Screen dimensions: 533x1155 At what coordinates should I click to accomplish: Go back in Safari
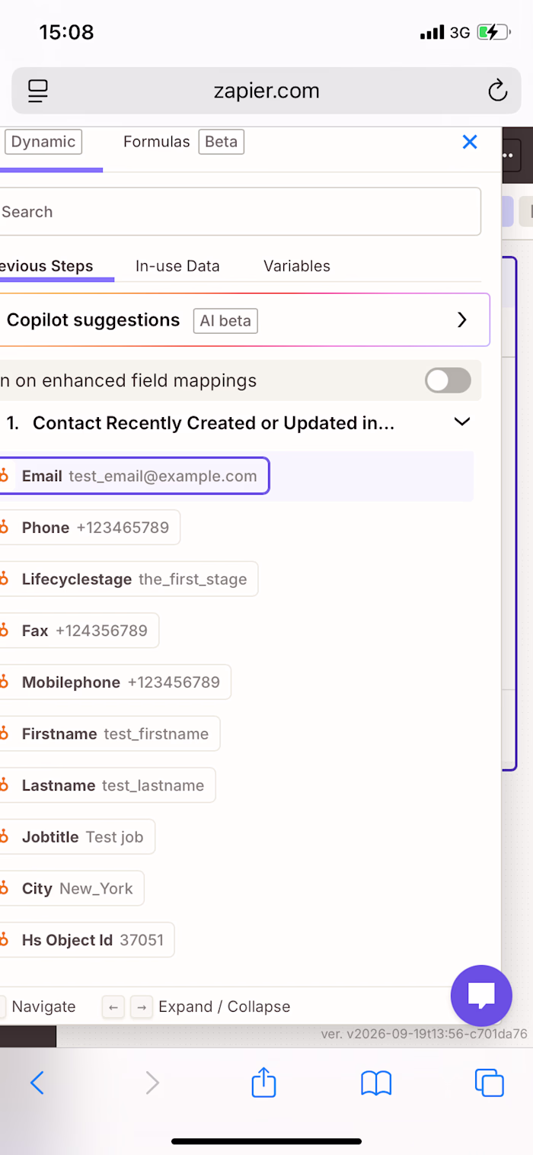click(37, 1083)
